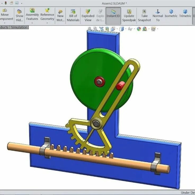Click File Properties icon in quick access bar
Screen dimensions: 195x195
pyautogui.click(x=11, y=3)
